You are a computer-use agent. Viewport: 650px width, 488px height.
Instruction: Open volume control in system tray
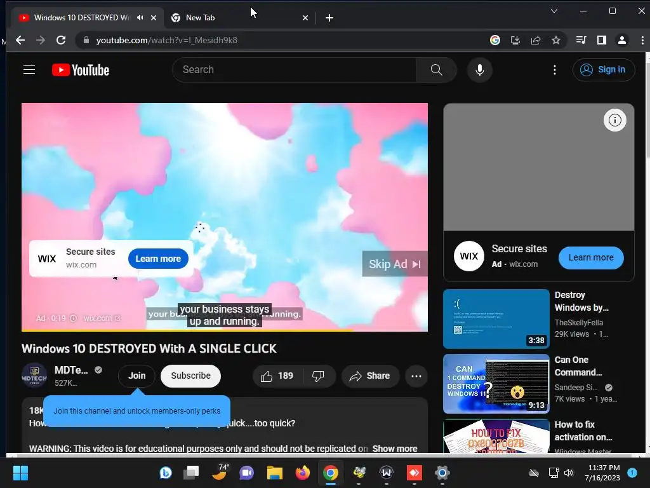(569, 473)
